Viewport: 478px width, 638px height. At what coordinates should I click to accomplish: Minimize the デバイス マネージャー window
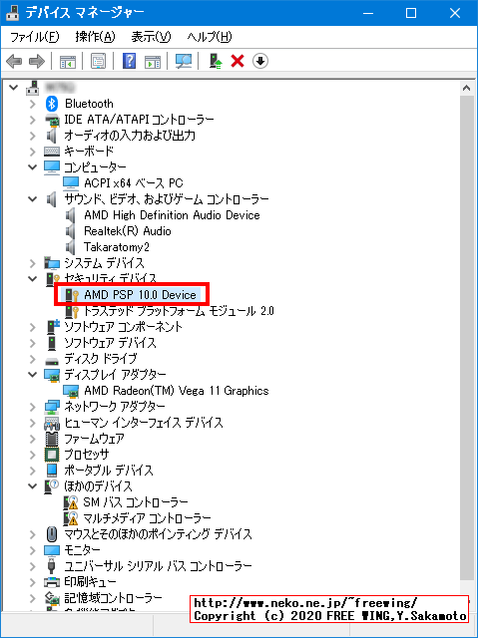(x=368, y=13)
